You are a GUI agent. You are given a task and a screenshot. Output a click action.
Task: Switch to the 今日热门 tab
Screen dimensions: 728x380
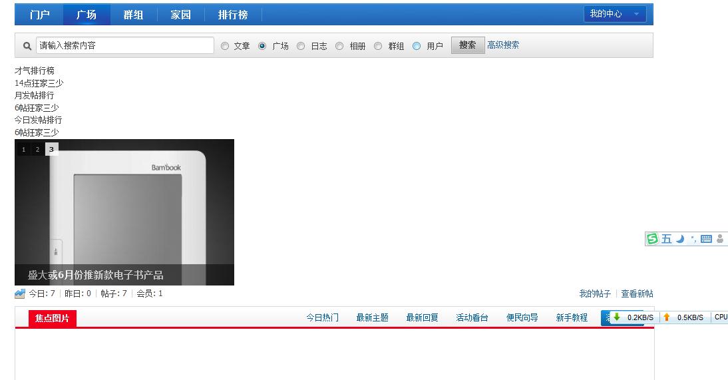coord(322,317)
